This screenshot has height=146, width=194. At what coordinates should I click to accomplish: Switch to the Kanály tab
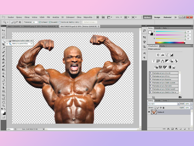coord(158,101)
